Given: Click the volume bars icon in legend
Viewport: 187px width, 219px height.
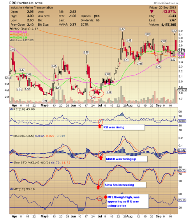Looking at the screenshot, I should [x=11, y=40].
